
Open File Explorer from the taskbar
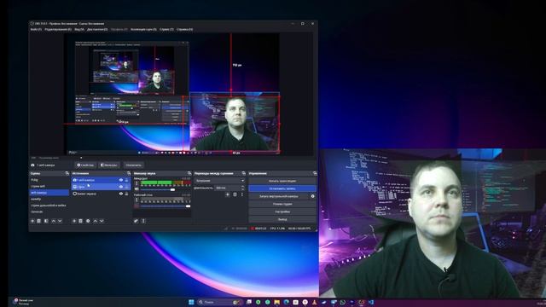(x=276, y=302)
